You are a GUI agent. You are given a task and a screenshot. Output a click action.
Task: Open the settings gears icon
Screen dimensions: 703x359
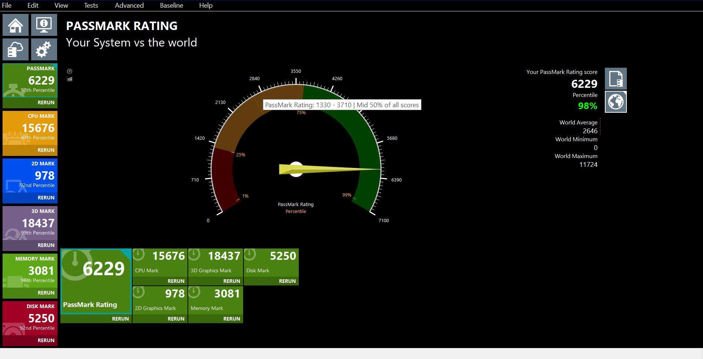(44, 49)
